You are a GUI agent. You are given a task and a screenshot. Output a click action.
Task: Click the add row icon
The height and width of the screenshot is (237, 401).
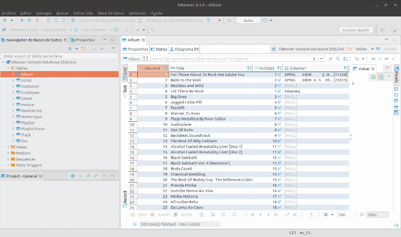point(213,215)
